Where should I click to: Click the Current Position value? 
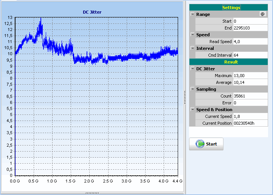(250, 123)
